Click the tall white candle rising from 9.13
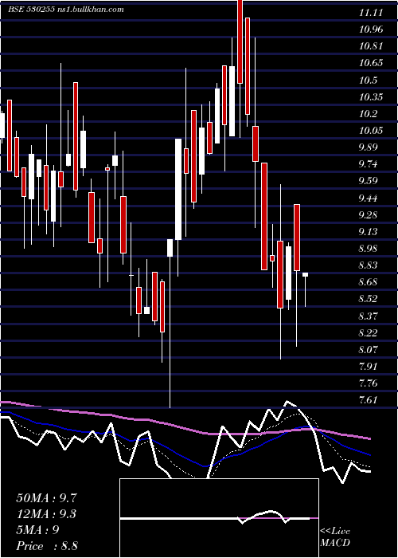 coord(178,190)
